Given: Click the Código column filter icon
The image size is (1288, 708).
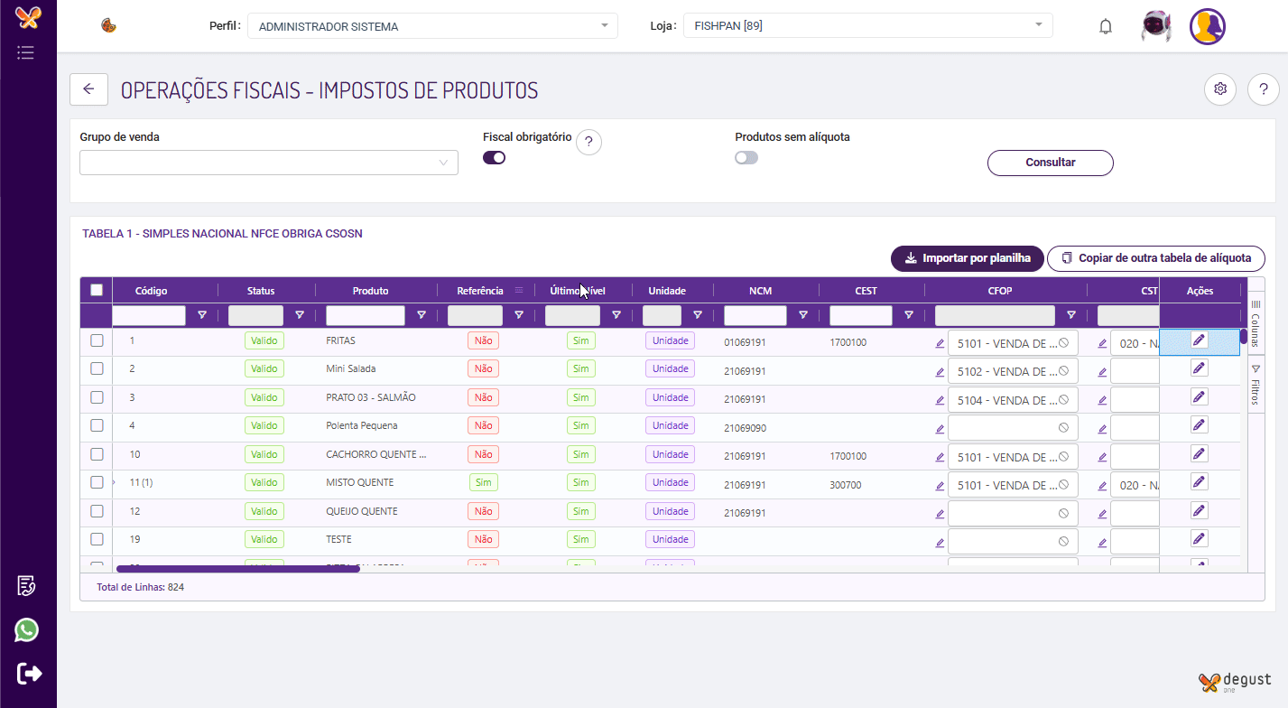Looking at the screenshot, I should pyautogui.click(x=202, y=315).
